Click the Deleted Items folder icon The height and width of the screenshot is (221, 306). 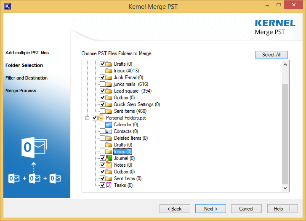(x=109, y=138)
